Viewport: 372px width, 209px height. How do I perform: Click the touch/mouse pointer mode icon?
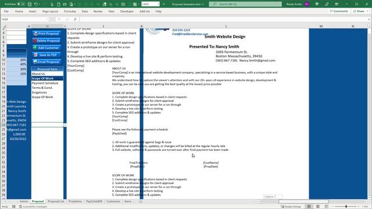[52, 4]
